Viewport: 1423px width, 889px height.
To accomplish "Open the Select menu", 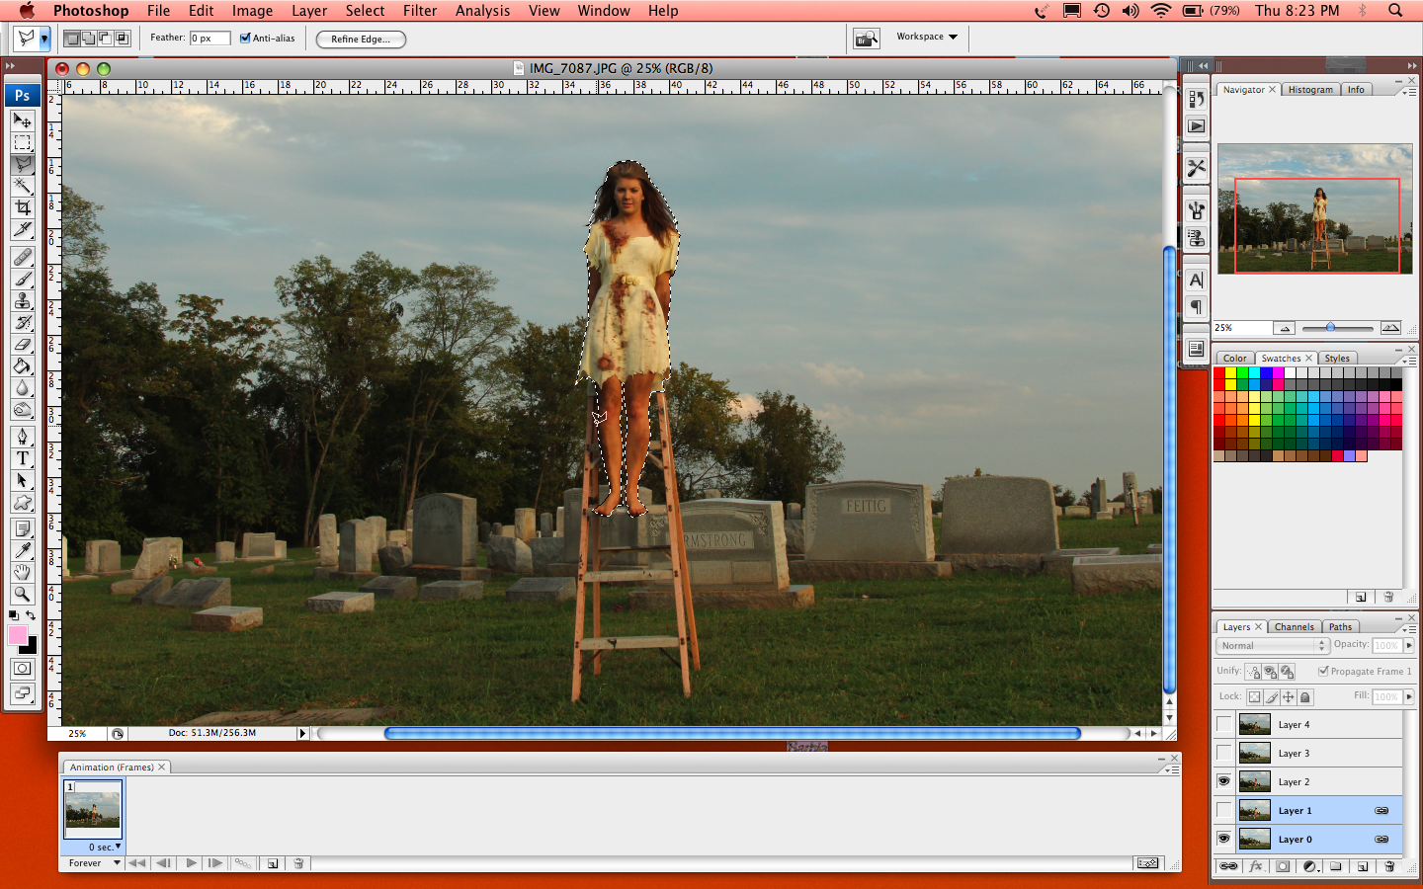I will [365, 11].
